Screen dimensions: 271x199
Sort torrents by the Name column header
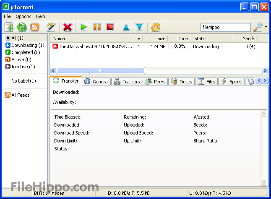pos(92,39)
